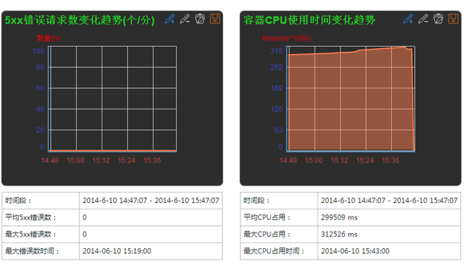Click orange save icon on 5xx error chart
Image resolution: width=468 pixels, height=264 pixels.
(215, 19)
